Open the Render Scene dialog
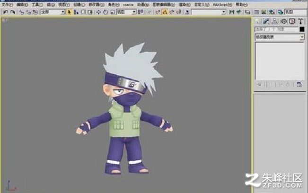The width and height of the screenshot is (308, 193). click(280, 12)
